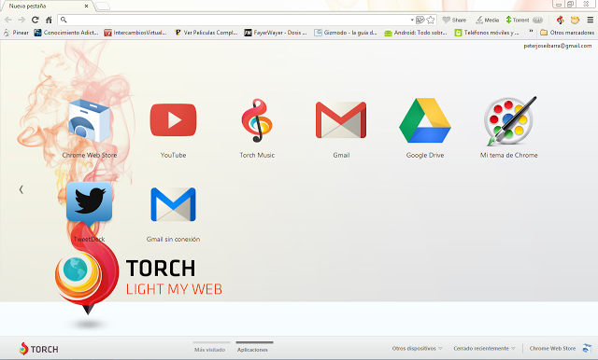Open Ver Peliculas Compl... bookmark
The width and height of the screenshot is (598, 360).
point(206,33)
